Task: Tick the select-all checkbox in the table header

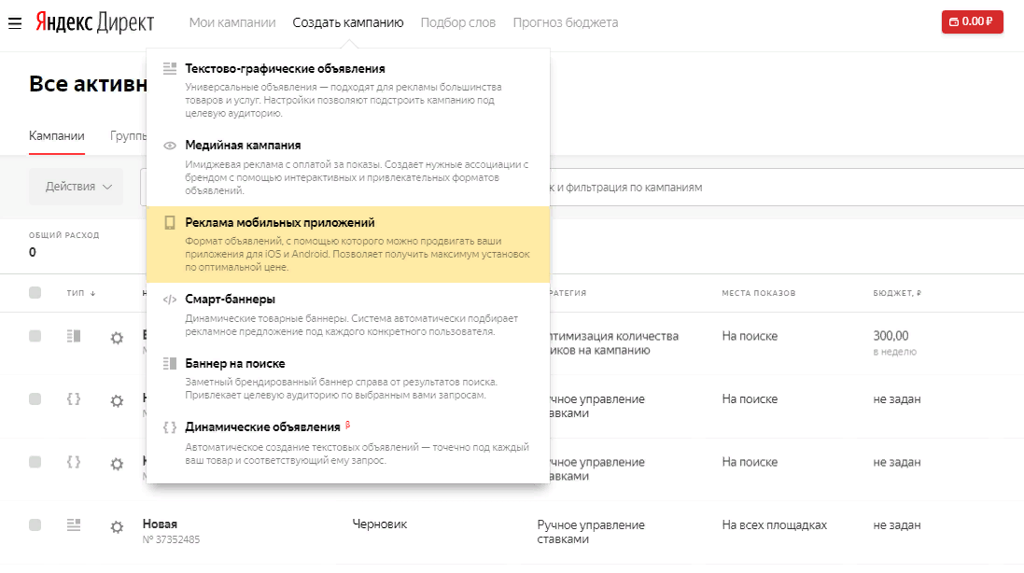Action: coord(35,293)
